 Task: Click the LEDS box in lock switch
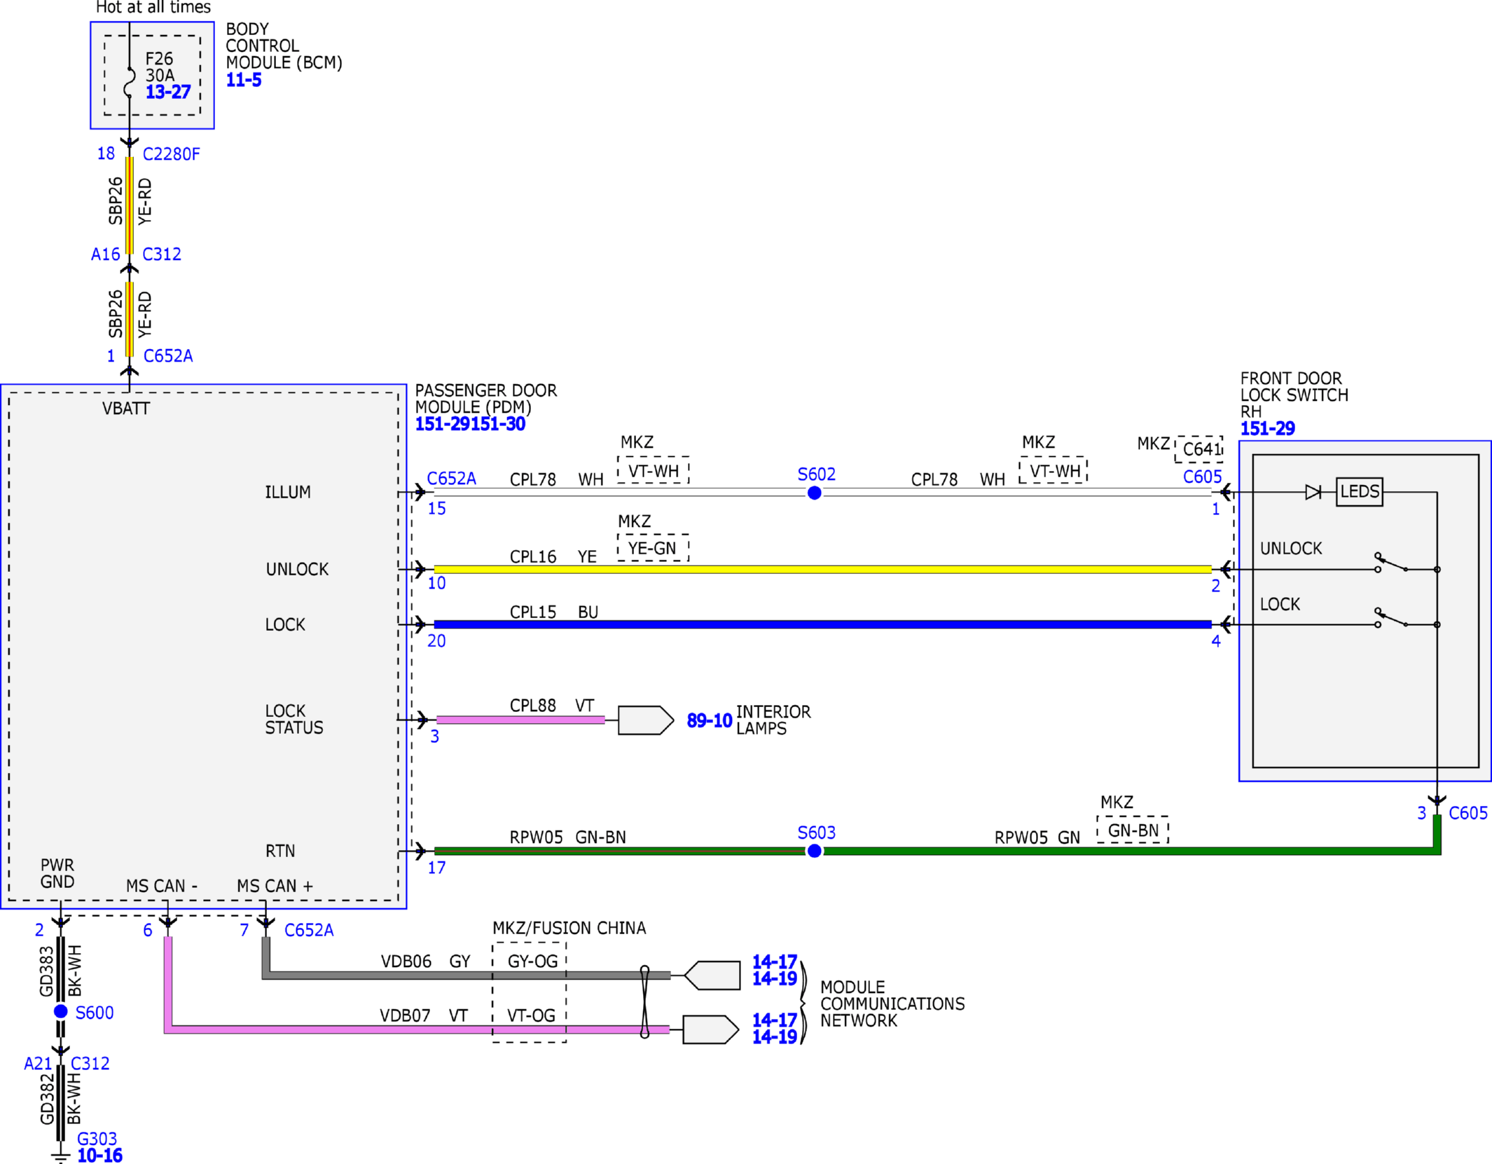1359,492
